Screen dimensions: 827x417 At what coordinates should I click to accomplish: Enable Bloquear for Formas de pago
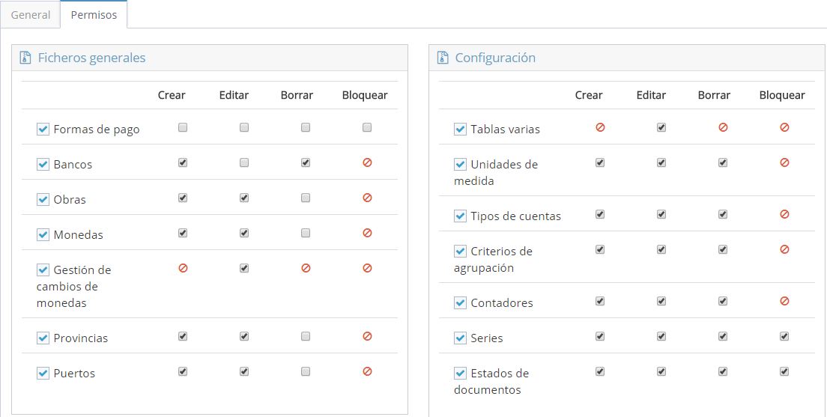pos(367,127)
